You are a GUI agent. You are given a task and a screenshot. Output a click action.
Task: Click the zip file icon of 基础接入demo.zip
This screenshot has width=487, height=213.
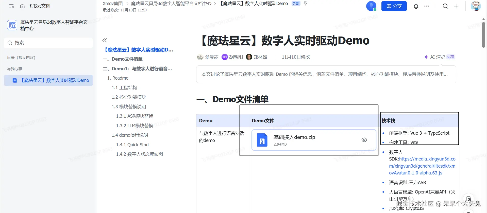pos(262,140)
